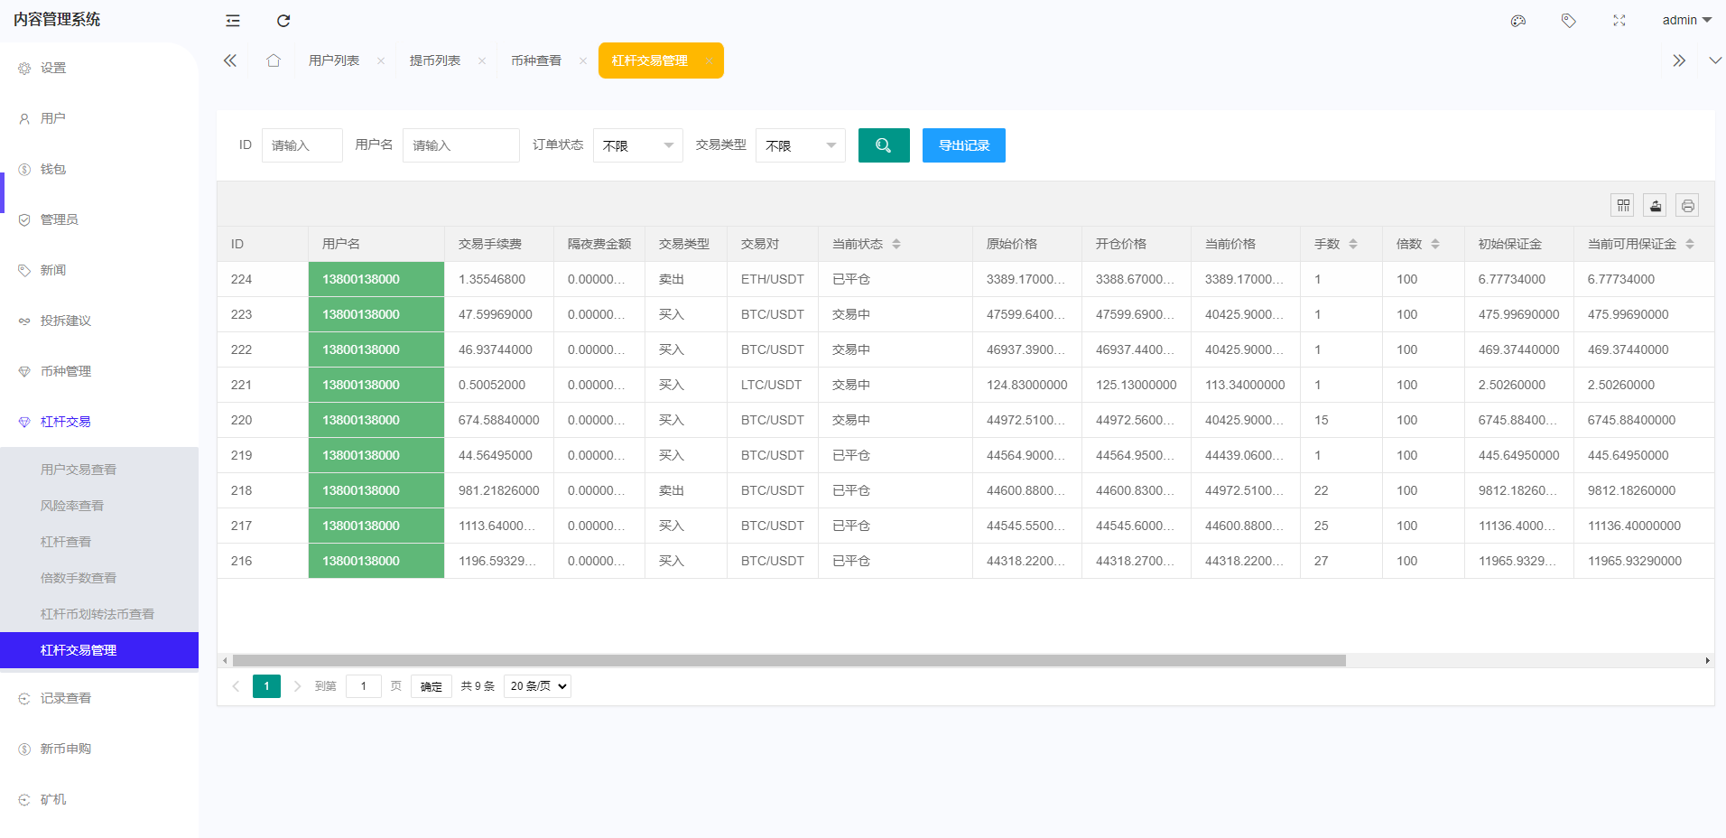Viewport: 1726px width, 838px height.
Task: Open the theme palette settings icon
Action: tap(1517, 20)
